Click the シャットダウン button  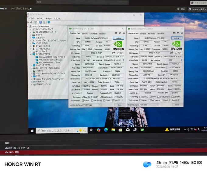tap(198, 9)
